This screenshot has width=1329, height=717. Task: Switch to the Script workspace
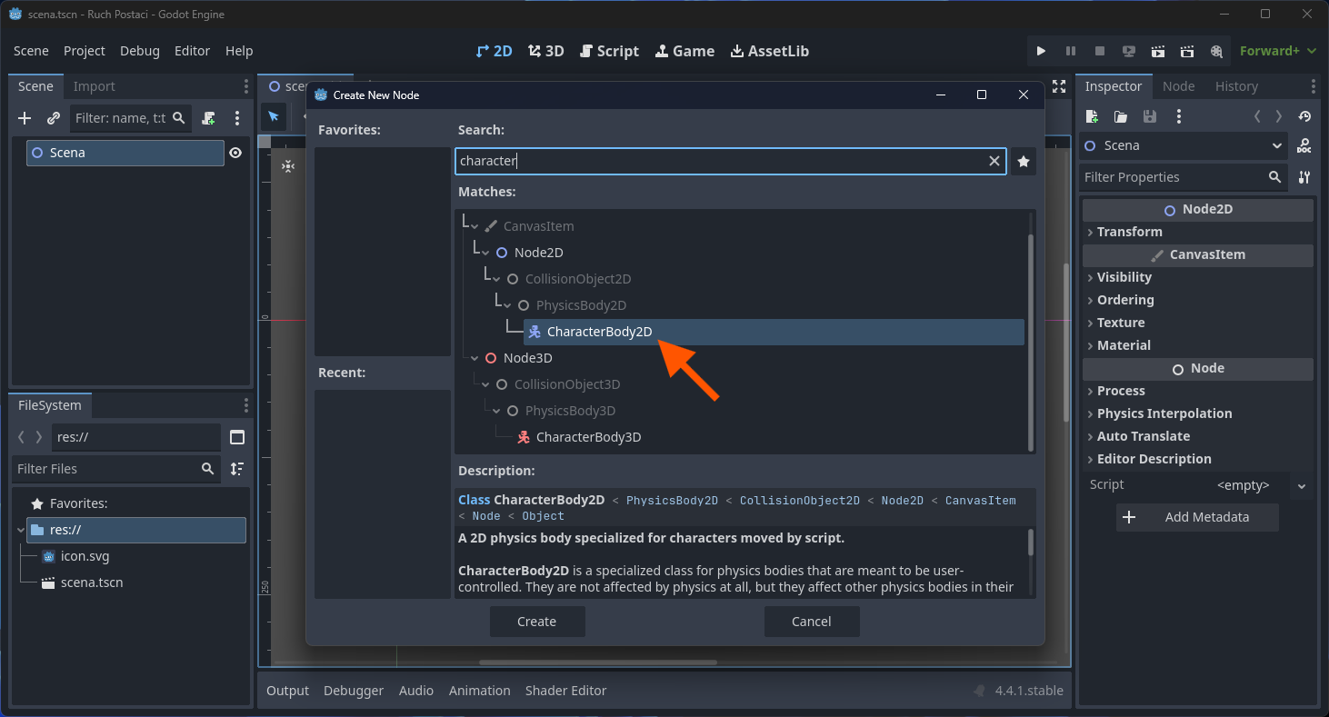coord(608,51)
